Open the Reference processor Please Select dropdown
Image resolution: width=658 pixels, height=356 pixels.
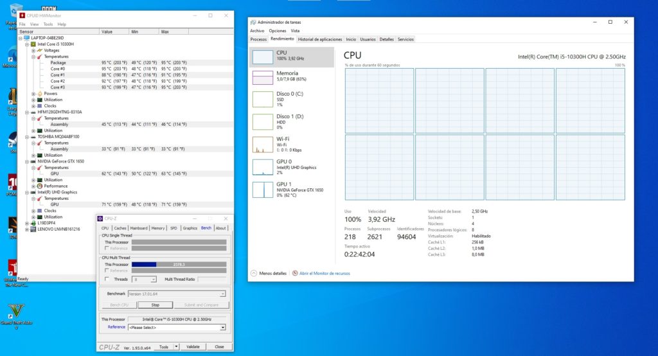(223, 327)
